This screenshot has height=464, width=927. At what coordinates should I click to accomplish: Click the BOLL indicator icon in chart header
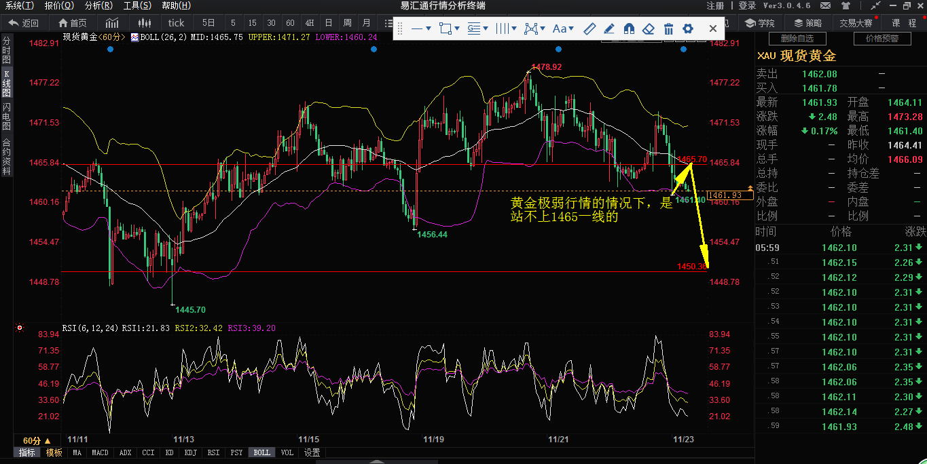tap(134, 37)
